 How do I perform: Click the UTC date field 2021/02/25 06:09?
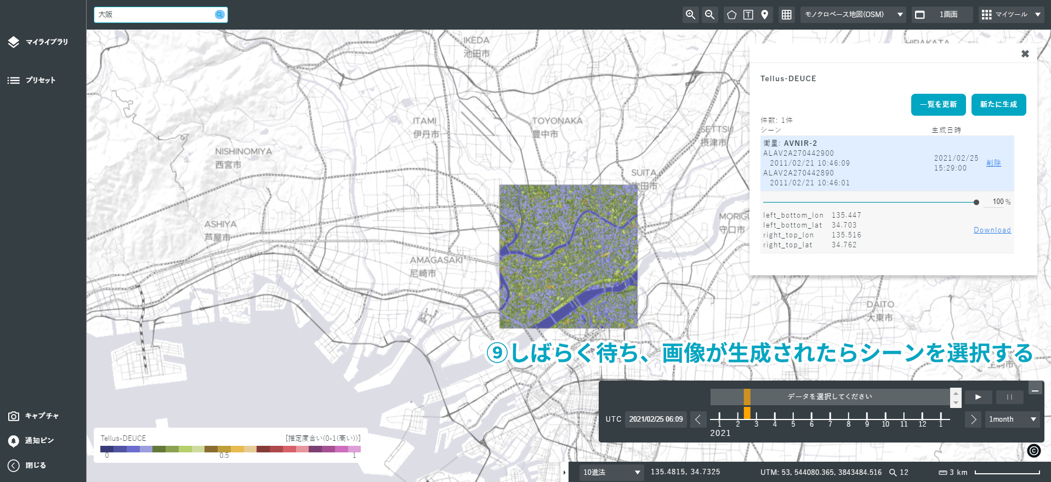click(x=656, y=419)
